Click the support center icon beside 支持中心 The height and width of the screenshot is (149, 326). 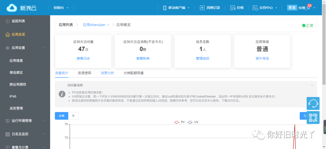pos(255,8)
